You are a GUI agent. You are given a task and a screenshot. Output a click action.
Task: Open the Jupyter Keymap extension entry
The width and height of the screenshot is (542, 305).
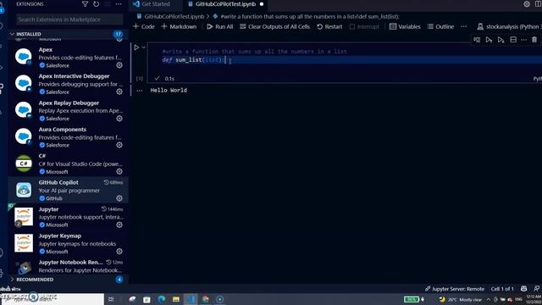pos(69,243)
